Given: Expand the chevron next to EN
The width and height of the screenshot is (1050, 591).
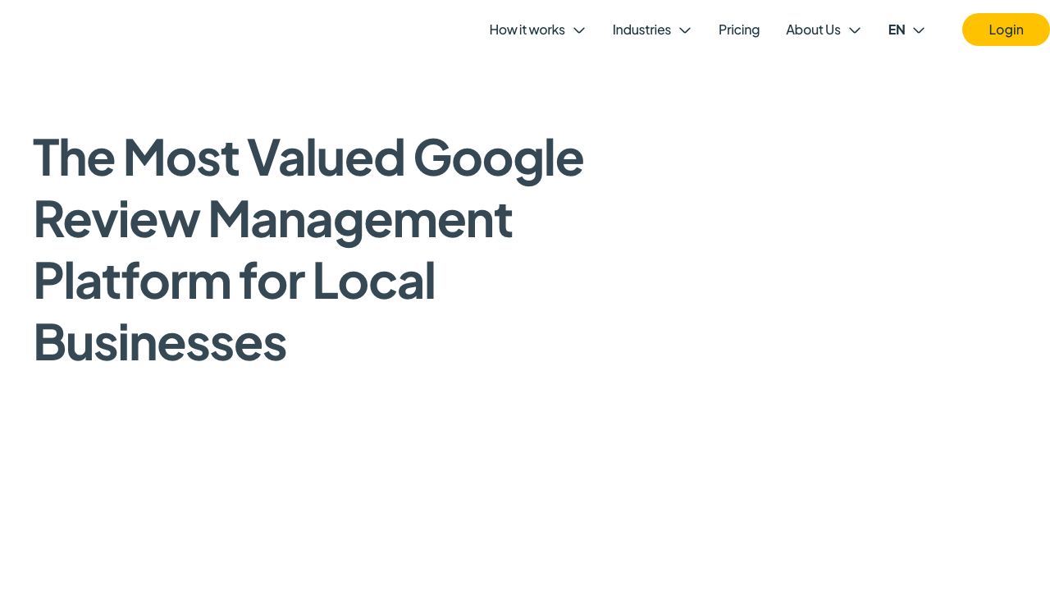Looking at the screenshot, I should 919,30.
